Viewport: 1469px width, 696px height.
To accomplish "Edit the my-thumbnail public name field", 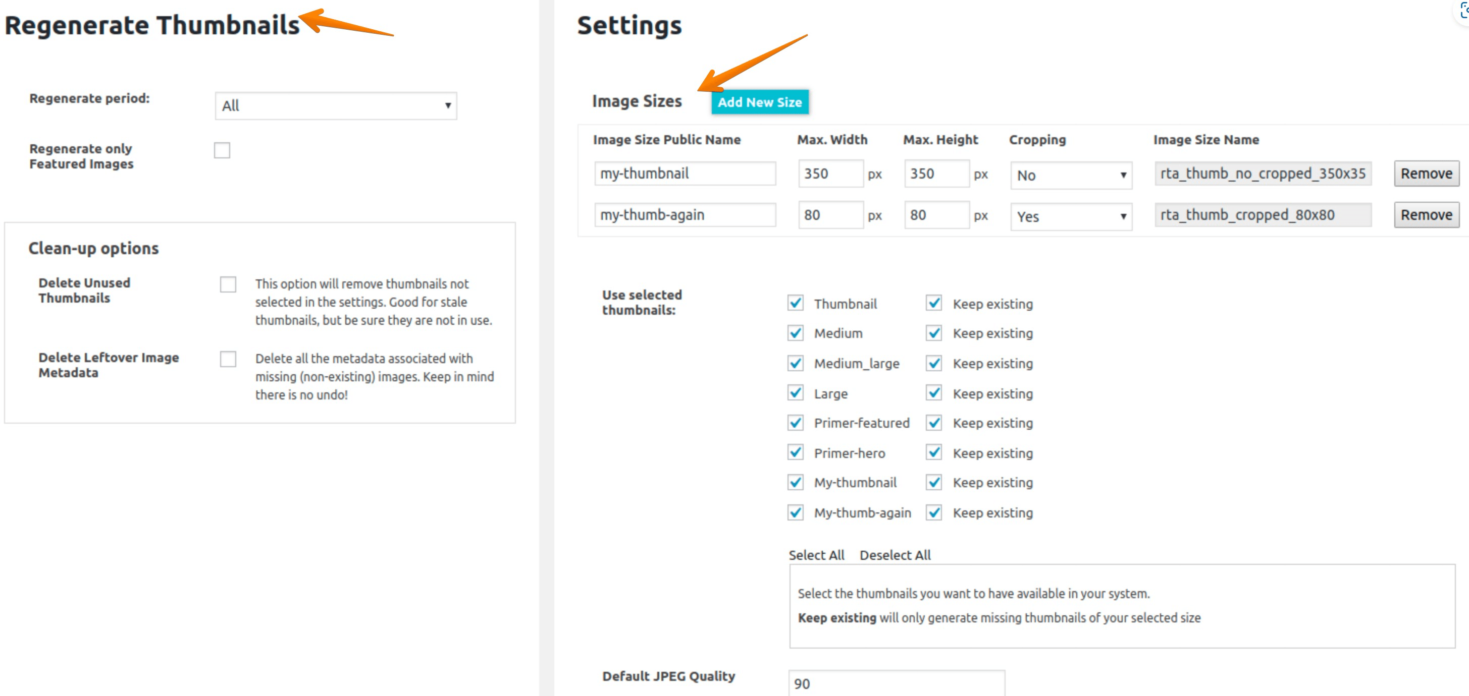I will (x=685, y=173).
